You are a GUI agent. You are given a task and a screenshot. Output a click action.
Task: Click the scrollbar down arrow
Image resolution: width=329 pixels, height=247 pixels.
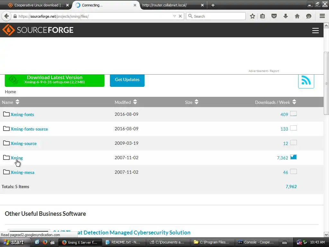click(x=326, y=234)
